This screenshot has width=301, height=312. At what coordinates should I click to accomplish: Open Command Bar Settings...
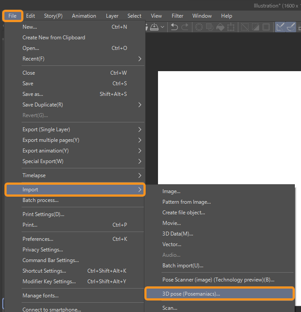75,260
